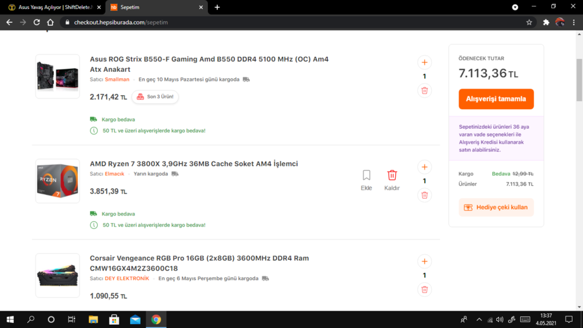Bookmark this page with star icon
The height and width of the screenshot is (328, 583).
tap(529, 22)
